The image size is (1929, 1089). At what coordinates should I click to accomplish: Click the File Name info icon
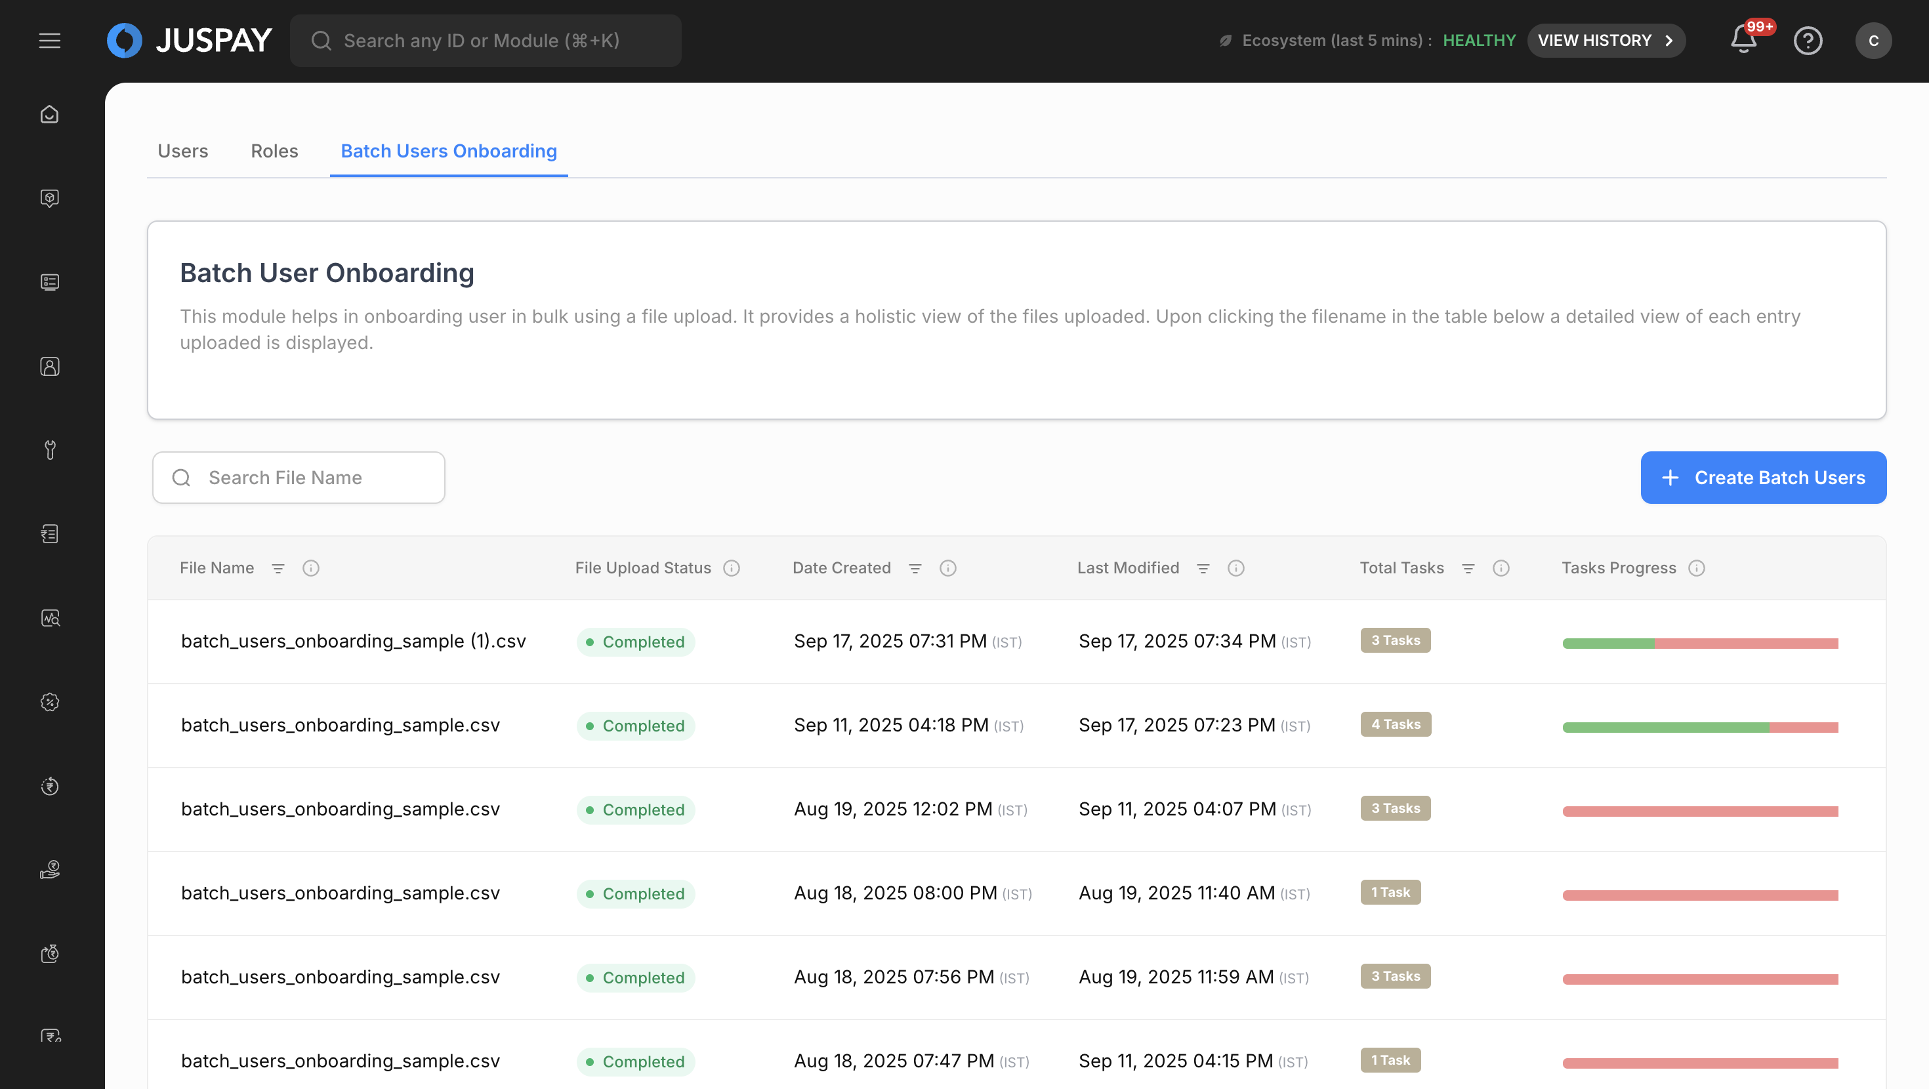point(311,569)
